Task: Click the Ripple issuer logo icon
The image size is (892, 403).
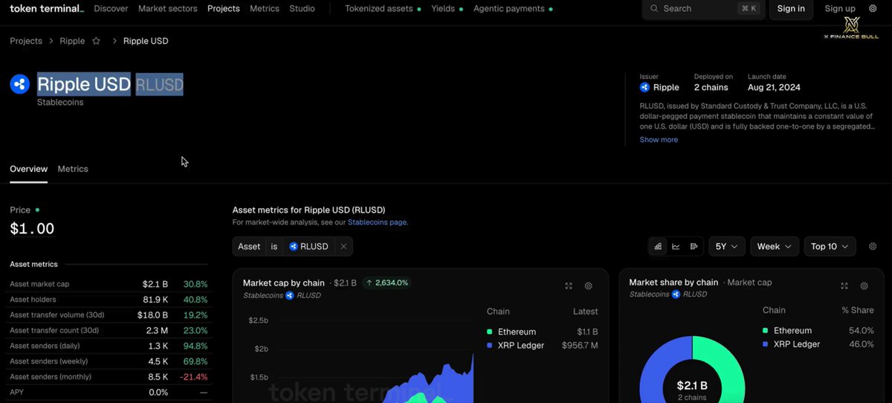Action: 644,87
